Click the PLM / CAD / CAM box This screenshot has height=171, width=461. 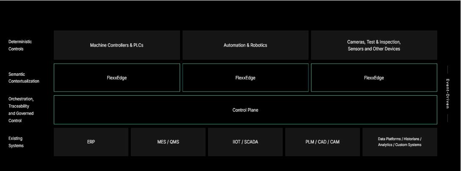click(x=322, y=142)
